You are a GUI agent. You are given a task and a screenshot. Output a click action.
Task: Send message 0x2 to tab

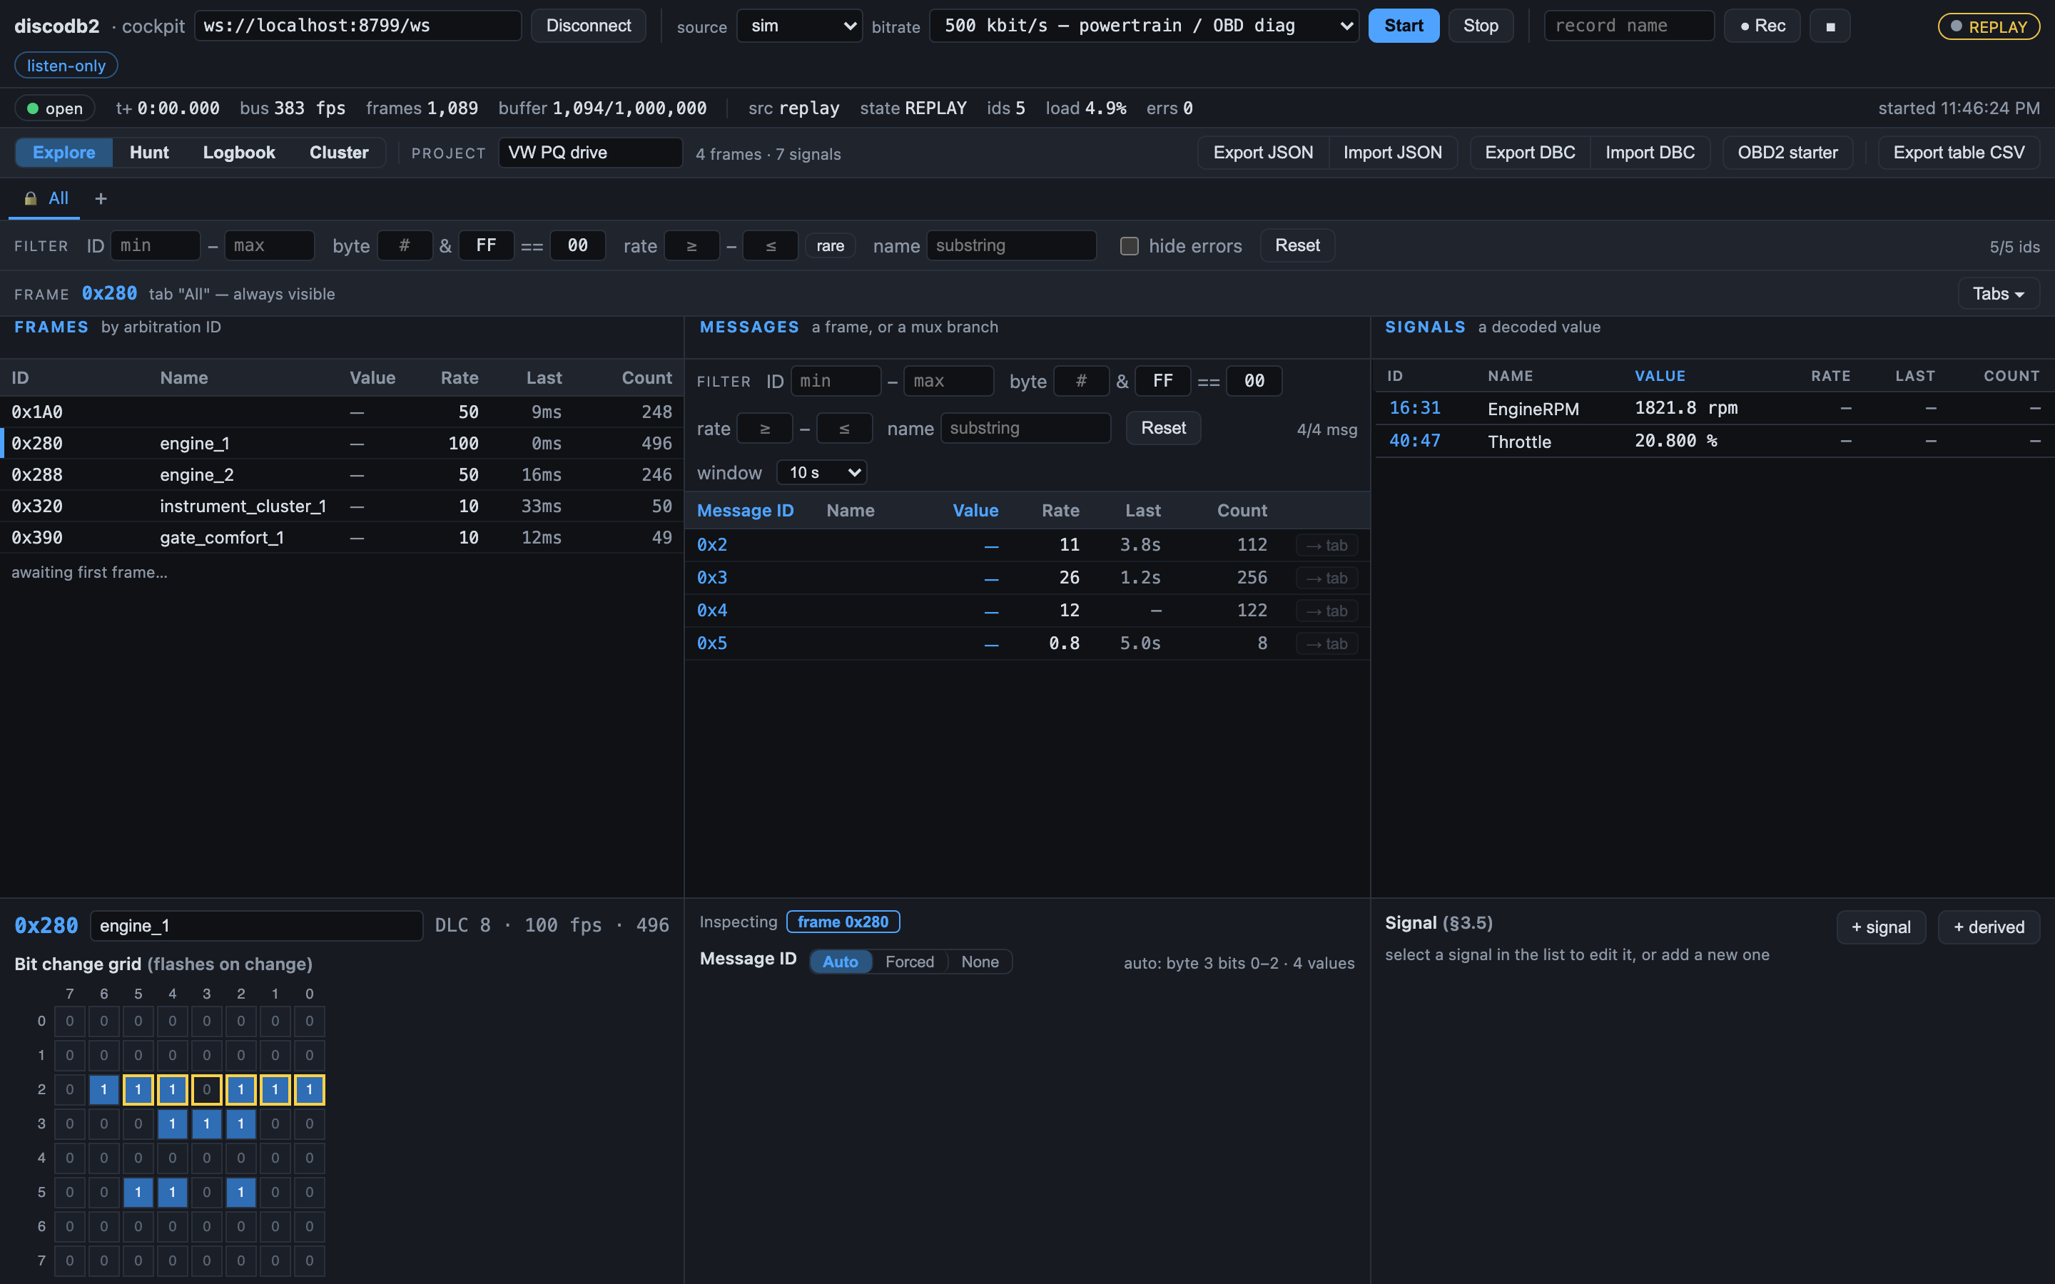(x=1326, y=545)
